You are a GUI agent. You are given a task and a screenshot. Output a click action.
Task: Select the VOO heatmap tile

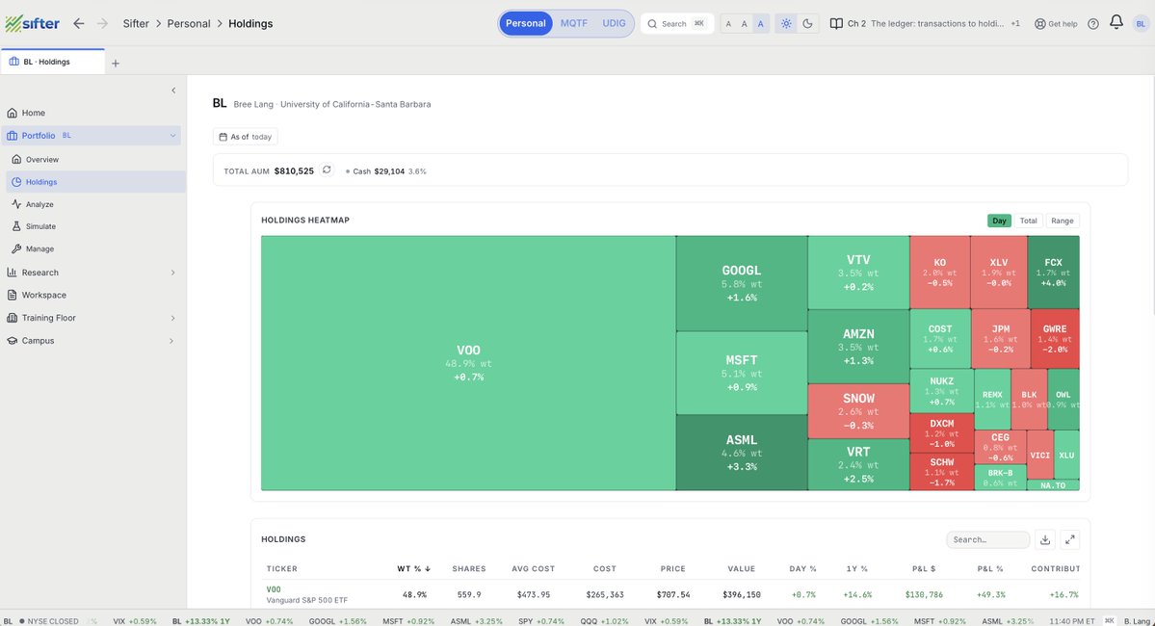(x=468, y=363)
